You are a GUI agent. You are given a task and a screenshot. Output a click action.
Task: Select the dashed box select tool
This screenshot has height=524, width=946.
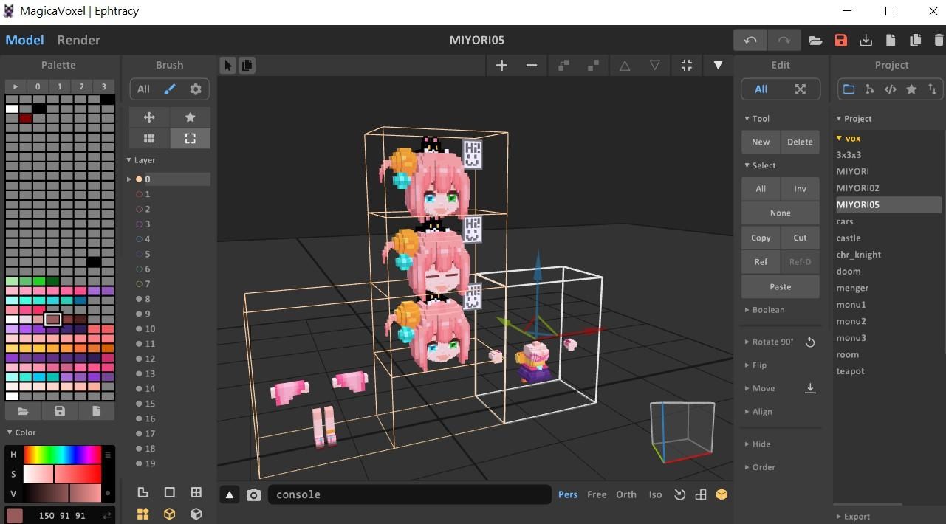(x=191, y=138)
